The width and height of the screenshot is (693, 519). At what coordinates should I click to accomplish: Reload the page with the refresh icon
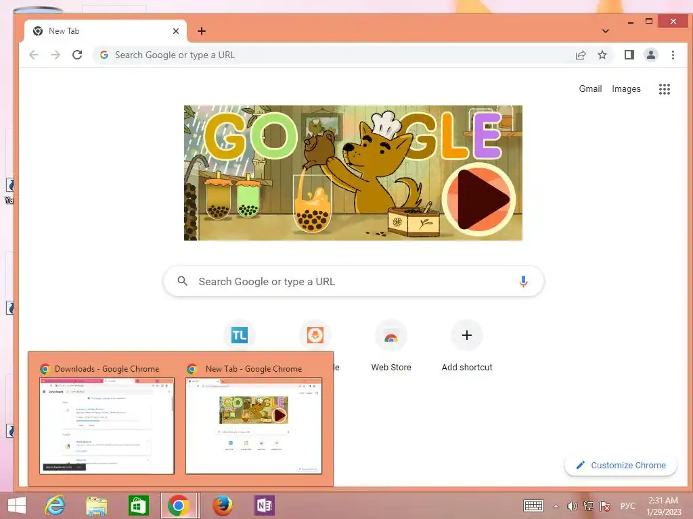pyautogui.click(x=77, y=55)
